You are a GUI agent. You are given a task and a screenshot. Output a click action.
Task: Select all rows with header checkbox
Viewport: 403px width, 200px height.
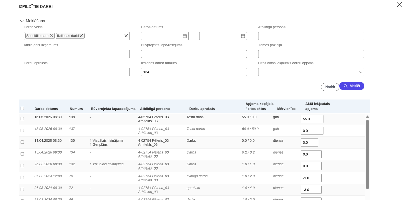(x=22, y=108)
